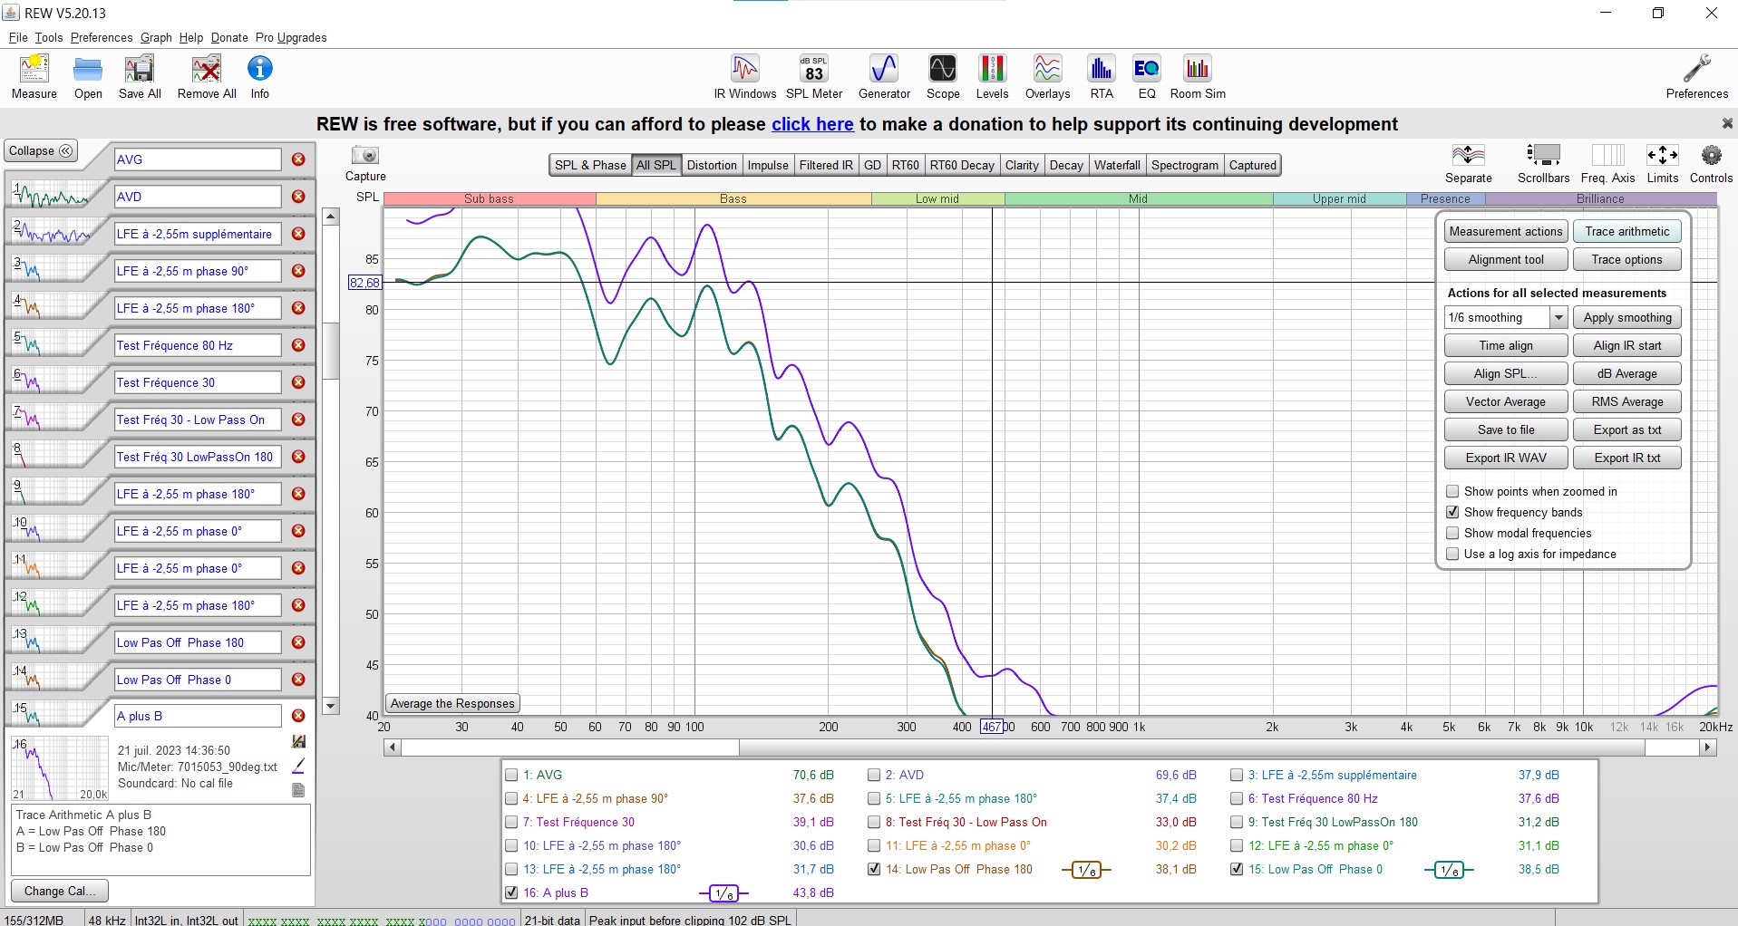This screenshot has height=926, width=1738.
Task: Open the Overlays window
Action: pyautogui.click(x=1047, y=76)
